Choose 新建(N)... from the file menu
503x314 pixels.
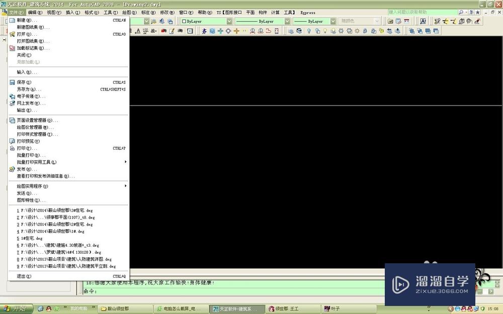click(x=68, y=20)
